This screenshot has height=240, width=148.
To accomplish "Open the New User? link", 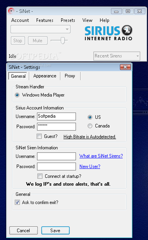I will tap(90, 167).
